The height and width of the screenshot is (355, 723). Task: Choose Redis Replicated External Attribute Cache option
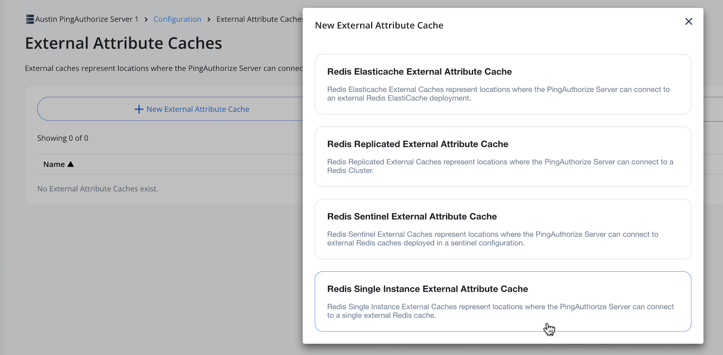click(503, 156)
